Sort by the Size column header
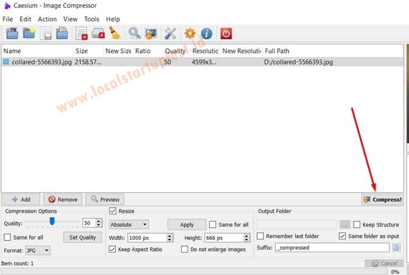 [x=88, y=51]
